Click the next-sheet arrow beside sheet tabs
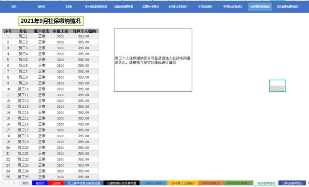 (8, 183)
